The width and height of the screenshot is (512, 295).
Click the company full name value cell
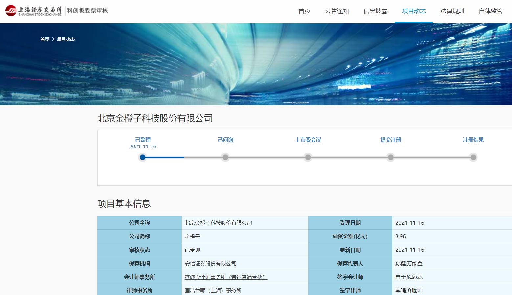245,223
